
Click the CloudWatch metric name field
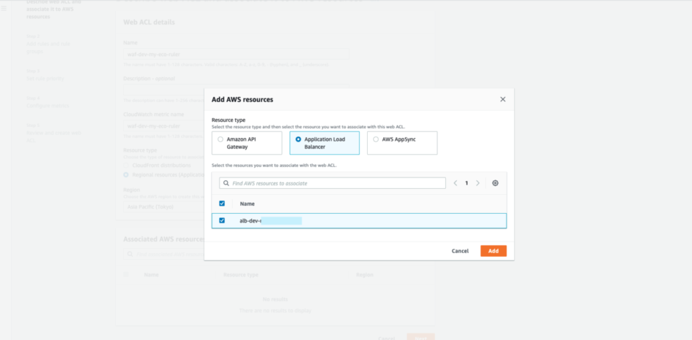click(x=164, y=126)
